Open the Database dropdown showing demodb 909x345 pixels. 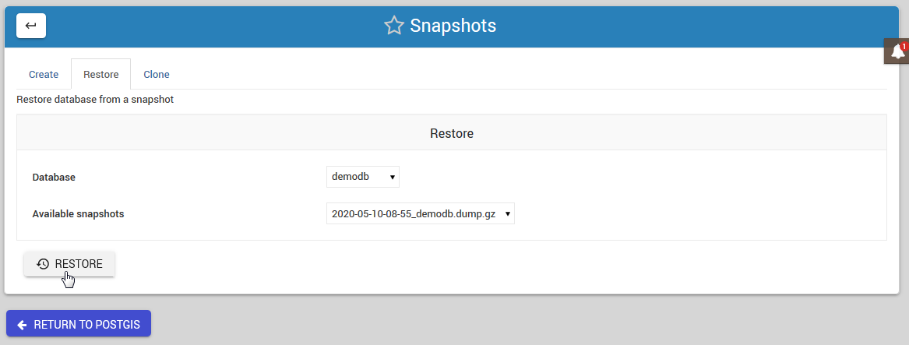tap(362, 178)
